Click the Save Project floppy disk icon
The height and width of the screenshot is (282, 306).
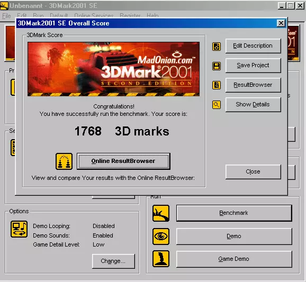(x=217, y=66)
